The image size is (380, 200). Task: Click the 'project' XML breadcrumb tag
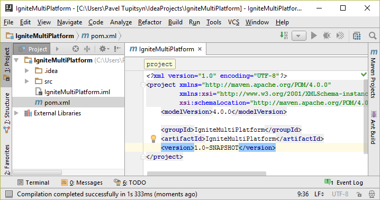click(x=159, y=64)
